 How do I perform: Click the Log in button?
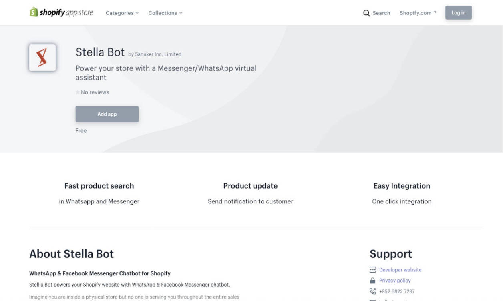459,13
